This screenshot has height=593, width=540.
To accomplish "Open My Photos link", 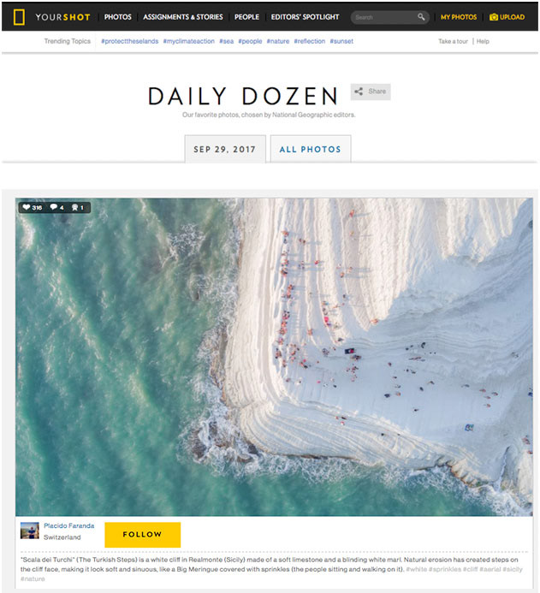I will click(459, 17).
